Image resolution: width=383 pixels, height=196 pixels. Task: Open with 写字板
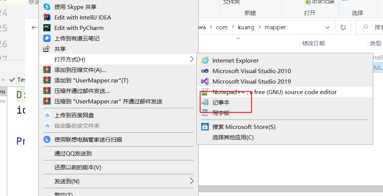[x=285, y=113]
